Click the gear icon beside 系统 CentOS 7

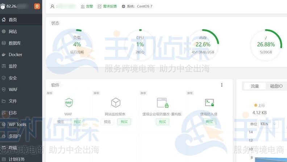click(123, 7)
